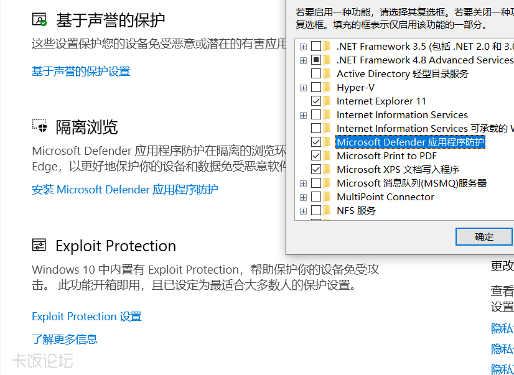Expand the .NET Framework 3.5 tree node

[303, 46]
